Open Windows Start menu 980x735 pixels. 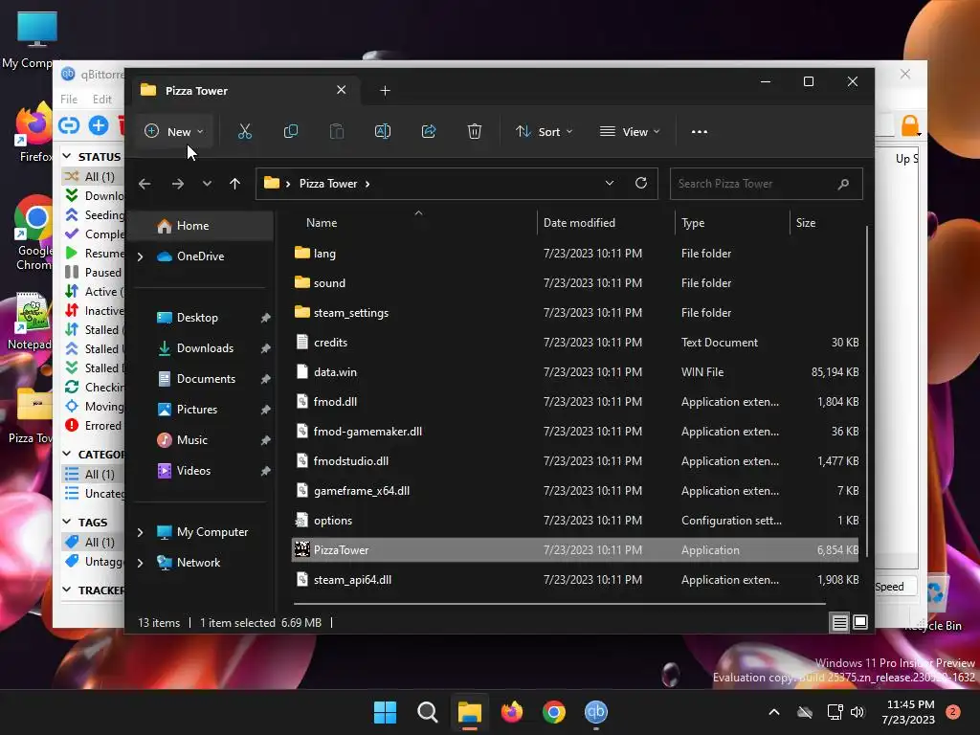coord(385,712)
